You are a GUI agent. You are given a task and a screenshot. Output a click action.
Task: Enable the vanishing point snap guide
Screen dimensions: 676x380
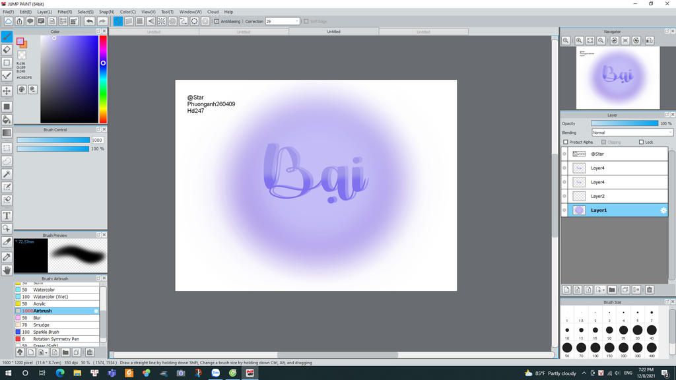tap(151, 21)
